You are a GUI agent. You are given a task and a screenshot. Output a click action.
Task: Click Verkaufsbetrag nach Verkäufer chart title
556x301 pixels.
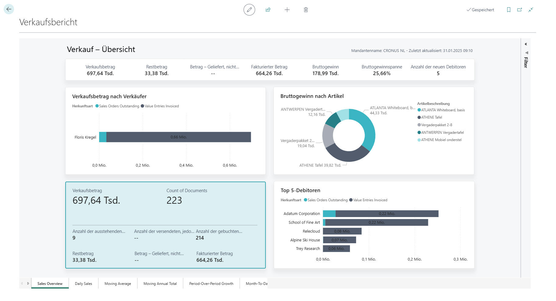click(109, 96)
